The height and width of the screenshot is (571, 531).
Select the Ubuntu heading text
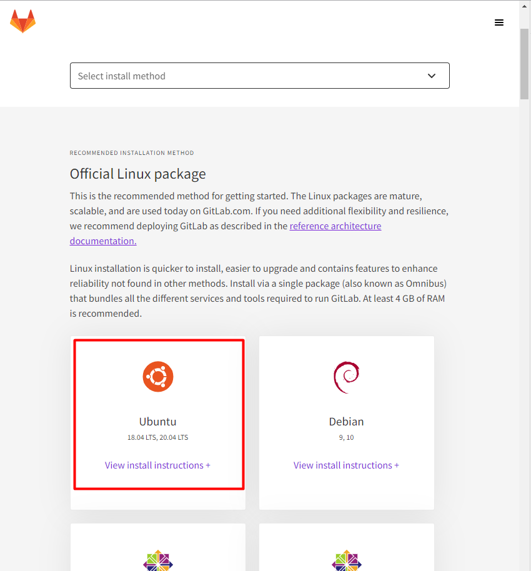tap(157, 421)
